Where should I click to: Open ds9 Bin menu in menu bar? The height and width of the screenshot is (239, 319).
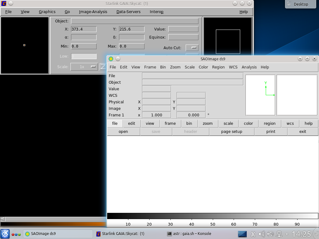163,67
